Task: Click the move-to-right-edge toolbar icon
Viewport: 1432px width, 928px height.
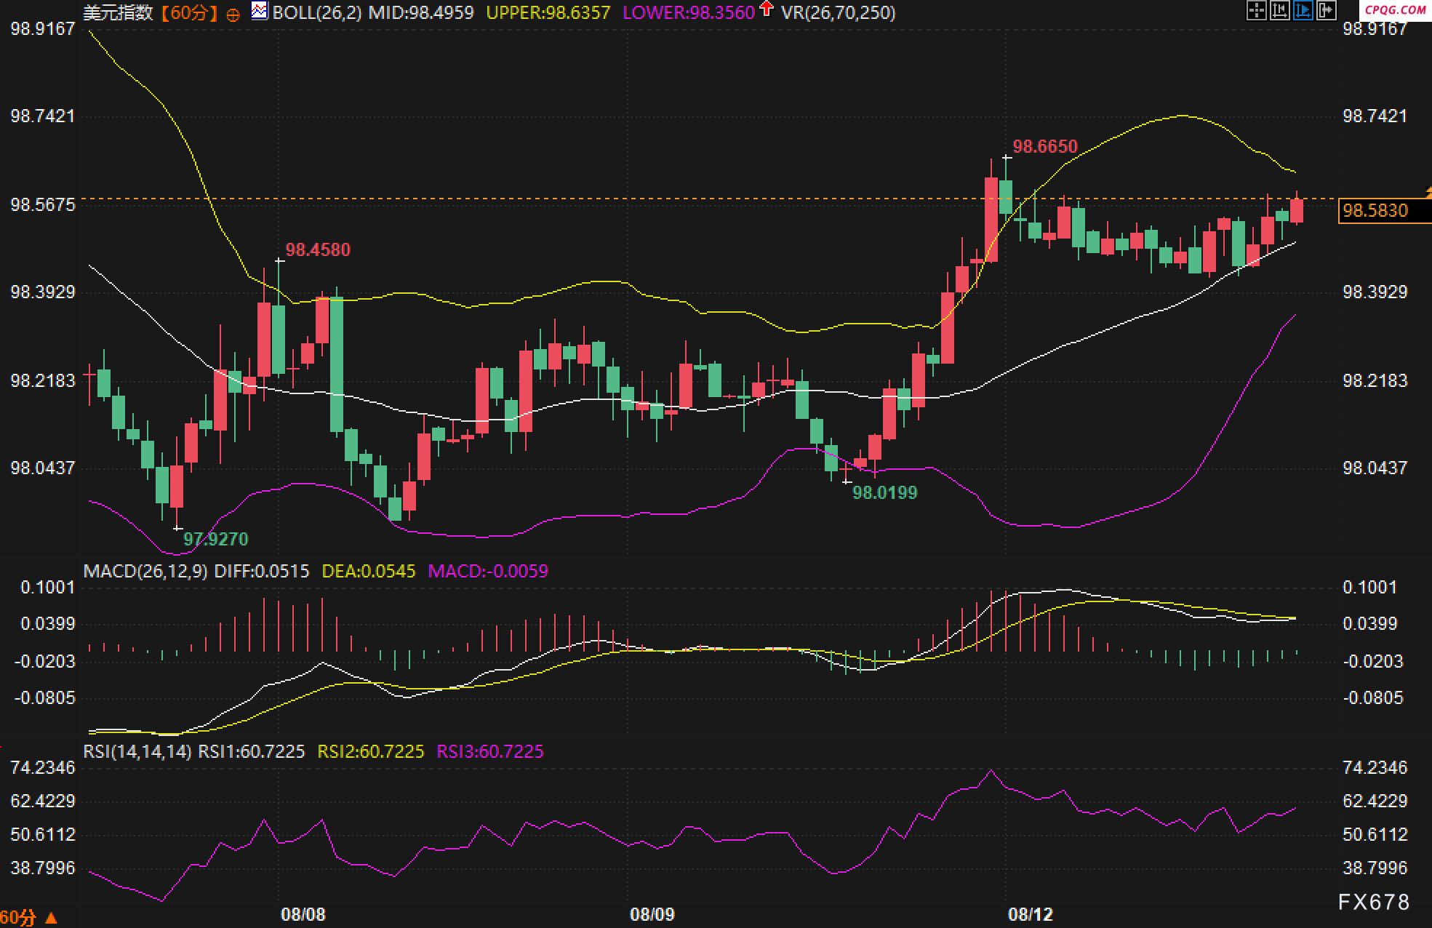Action: coord(1326,10)
